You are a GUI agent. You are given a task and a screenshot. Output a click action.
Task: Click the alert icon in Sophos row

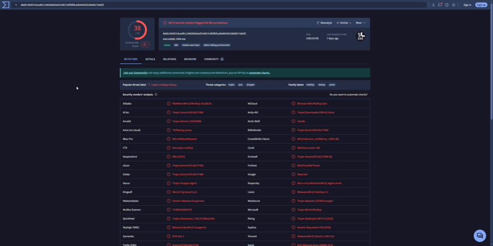[x=293, y=227]
